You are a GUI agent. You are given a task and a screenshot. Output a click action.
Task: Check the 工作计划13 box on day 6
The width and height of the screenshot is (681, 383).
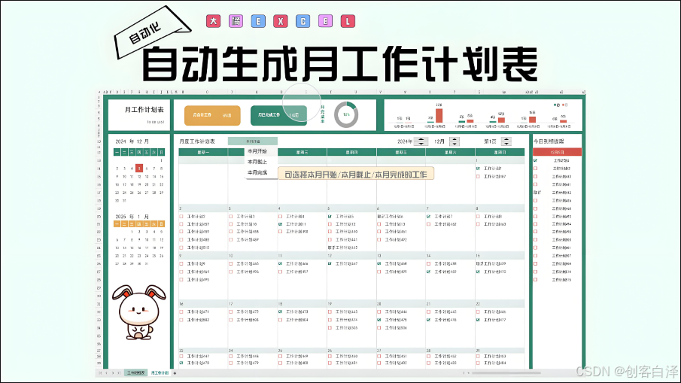(379, 224)
